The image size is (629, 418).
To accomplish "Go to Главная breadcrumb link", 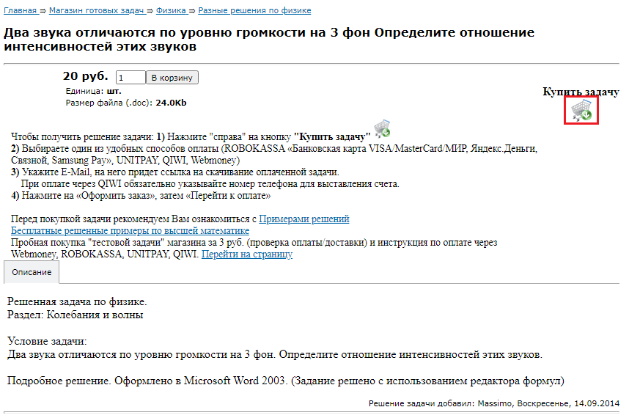I will coord(20,10).
